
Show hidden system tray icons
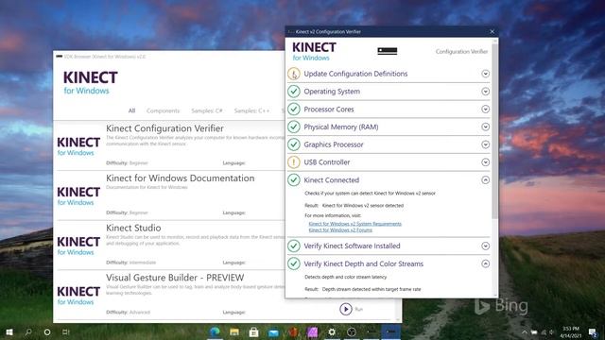click(x=525, y=332)
